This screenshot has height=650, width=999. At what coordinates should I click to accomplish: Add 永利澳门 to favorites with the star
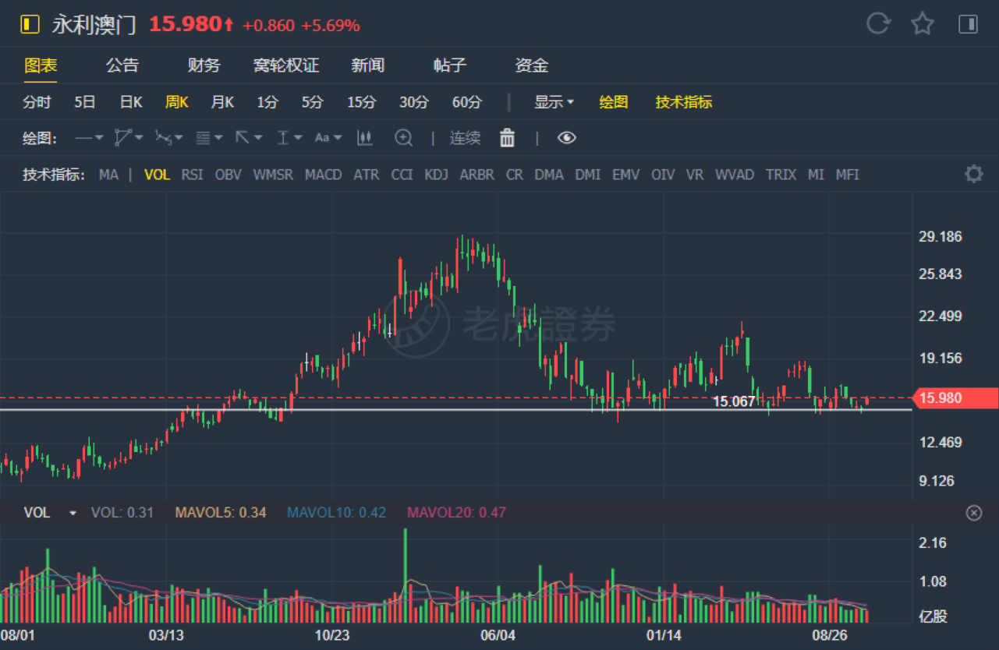[923, 24]
